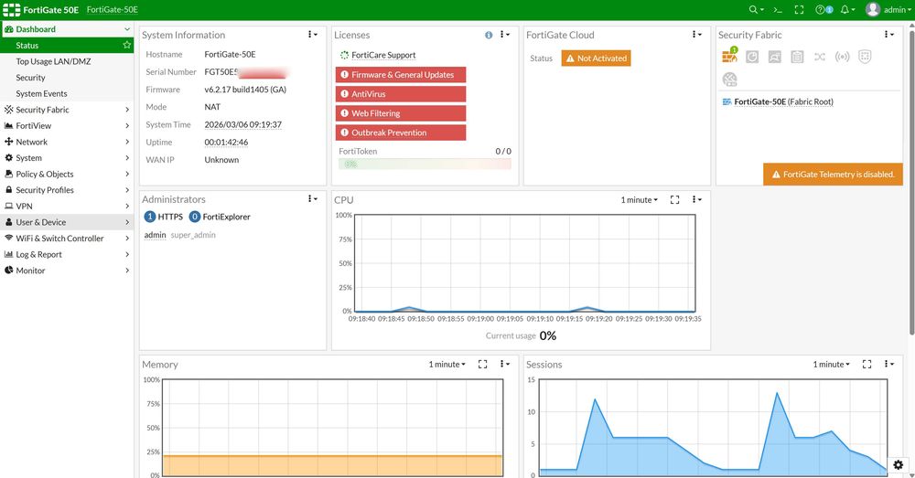Click the fourth Security Fabric clipboard icon
The image size is (915, 478).
click(797, 57)
